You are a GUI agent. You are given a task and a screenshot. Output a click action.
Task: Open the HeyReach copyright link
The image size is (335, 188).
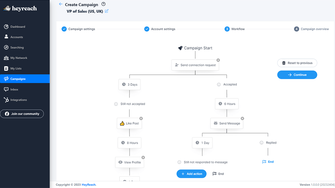pyautogui.click(x=88, y=185)
